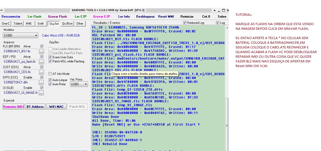Select the Swift tab
Viewport: 321px width, 151px height.
41,24
